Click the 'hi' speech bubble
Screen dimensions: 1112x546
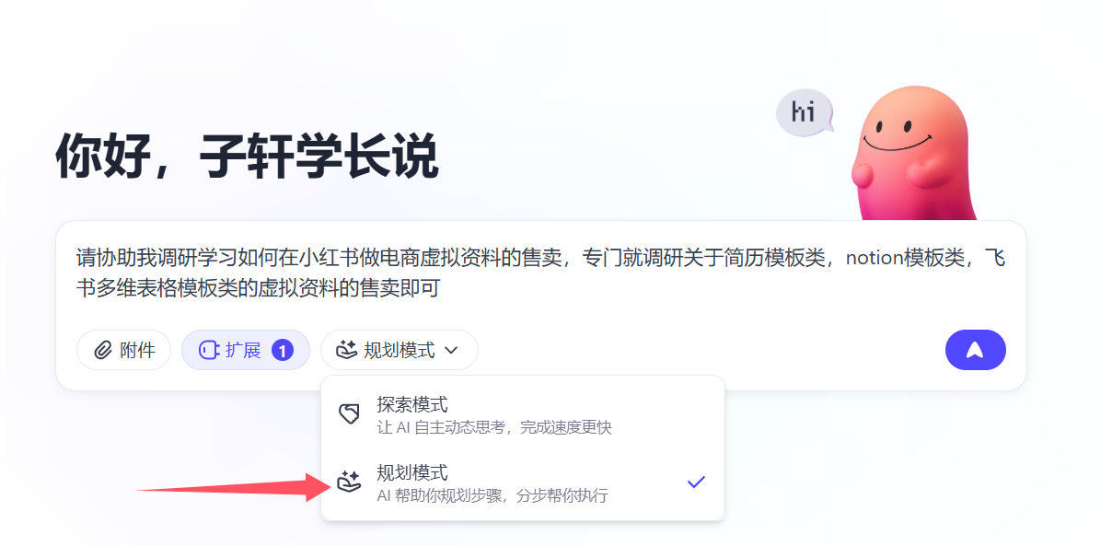[x=804, y=113]
